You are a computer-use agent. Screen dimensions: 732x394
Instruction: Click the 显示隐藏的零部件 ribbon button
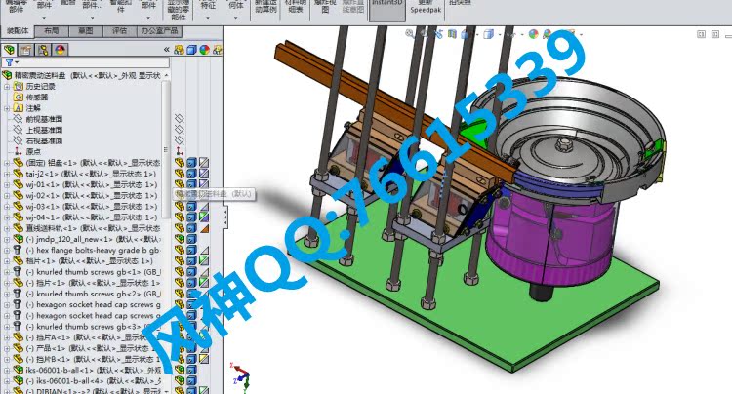pos(179,10)
